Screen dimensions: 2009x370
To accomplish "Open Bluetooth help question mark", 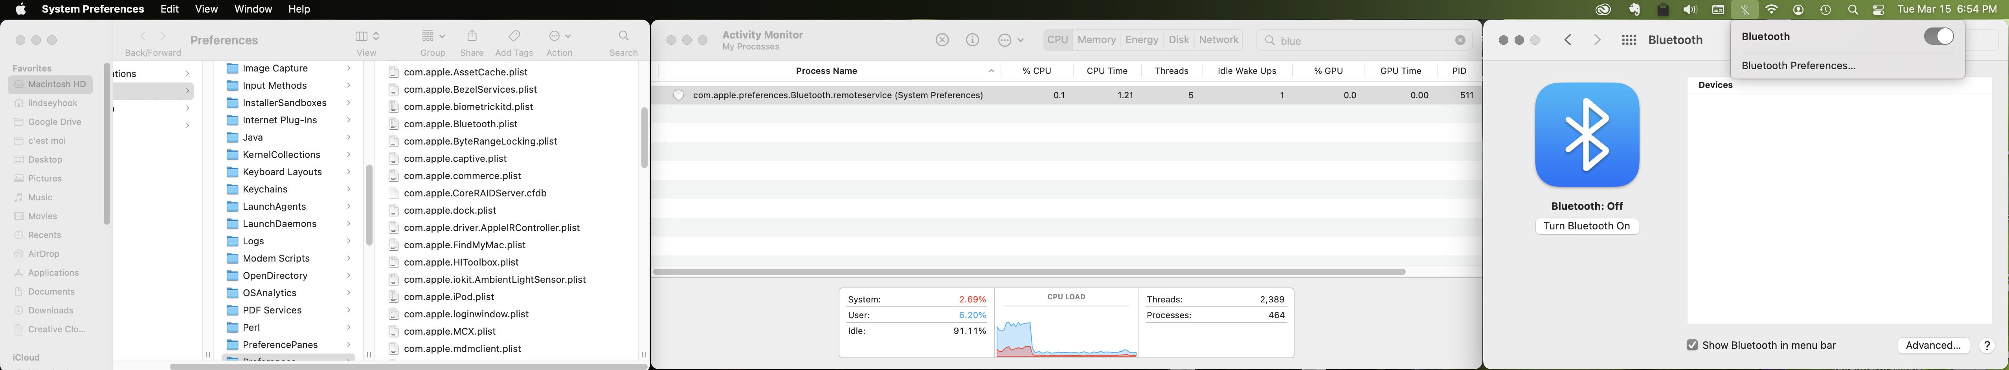I will pyautogui.click(x=1986, y=346).
